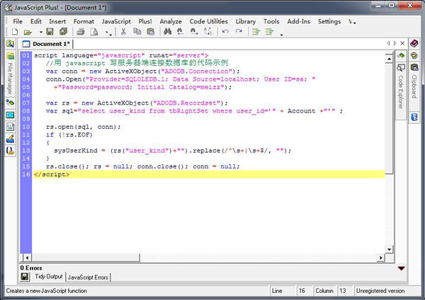Open the Analyze menu
Viewport: 425px width, 300px height.
(171, 21)
